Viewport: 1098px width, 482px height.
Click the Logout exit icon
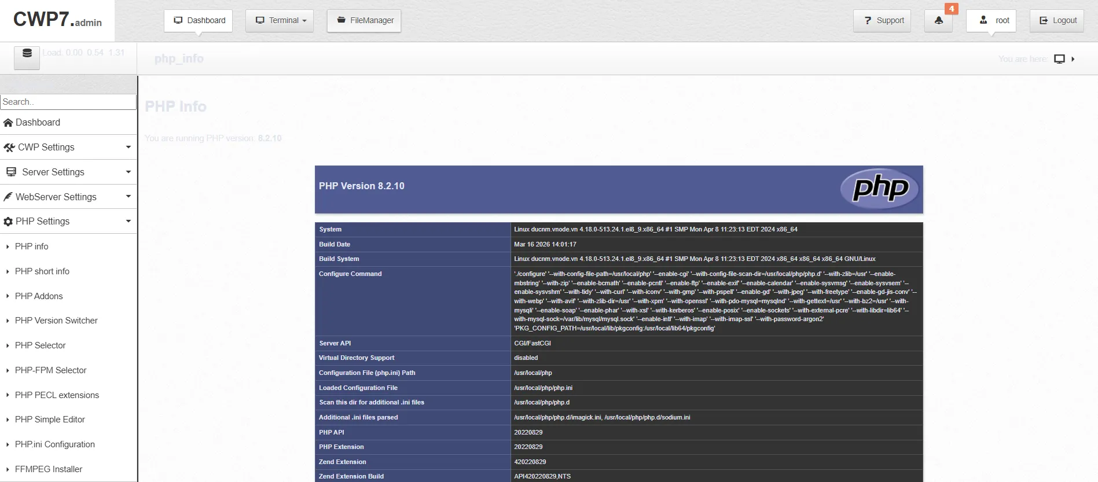pyautogui.click(x=1044, y=21)
